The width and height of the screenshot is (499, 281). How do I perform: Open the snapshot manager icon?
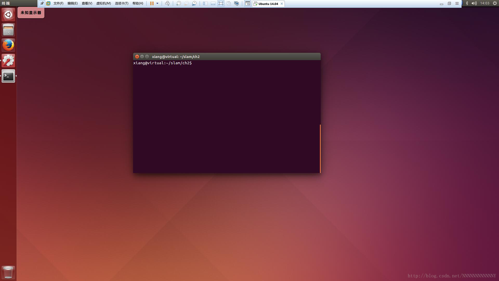tap(194, 3)
